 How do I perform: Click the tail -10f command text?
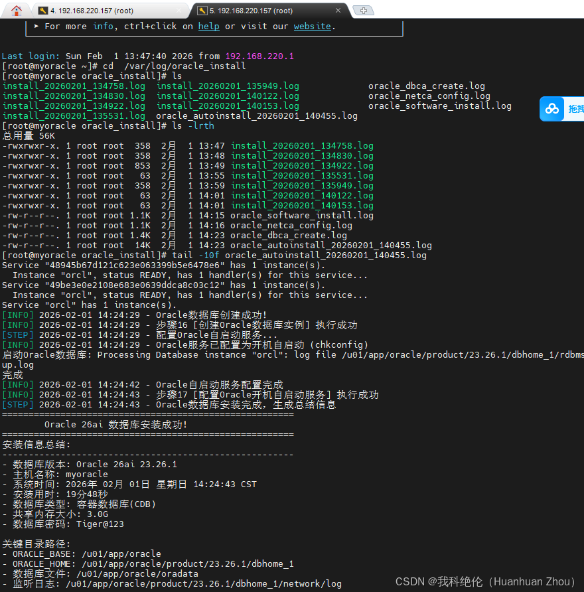(299, 256)
